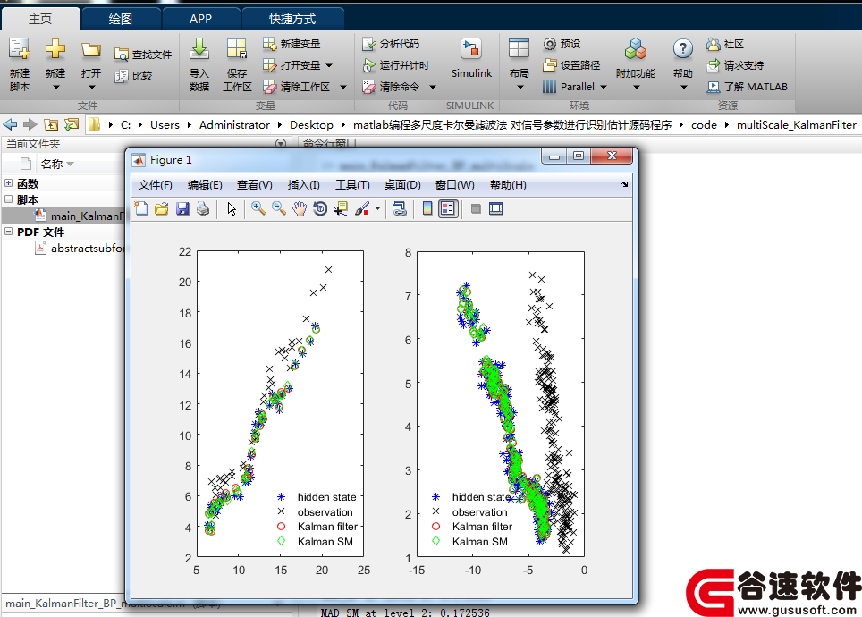
Task: Click Print Figure icon
Action: pyautogui.click(x=203, y=208)
